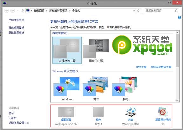Open recent locations dropdown beside navigation arrows
Viewport: 183px width, 130px height.
click(x=18, y=11)
